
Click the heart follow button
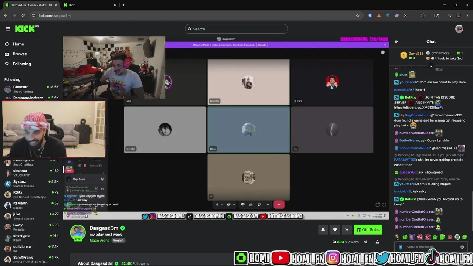[x=335, y=230]
